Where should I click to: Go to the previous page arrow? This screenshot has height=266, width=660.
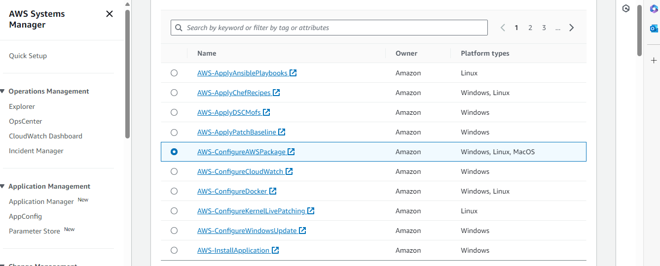(x=503, y=28)
